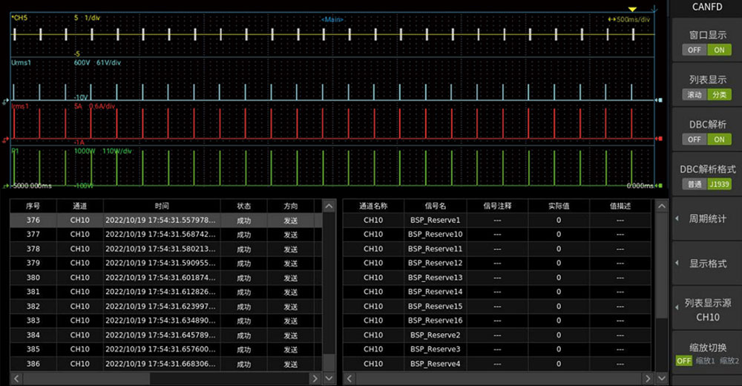Viewport: 742px width, 386px height.
Task: Click the yellow trigger position marker
Action: coord(631,10)
